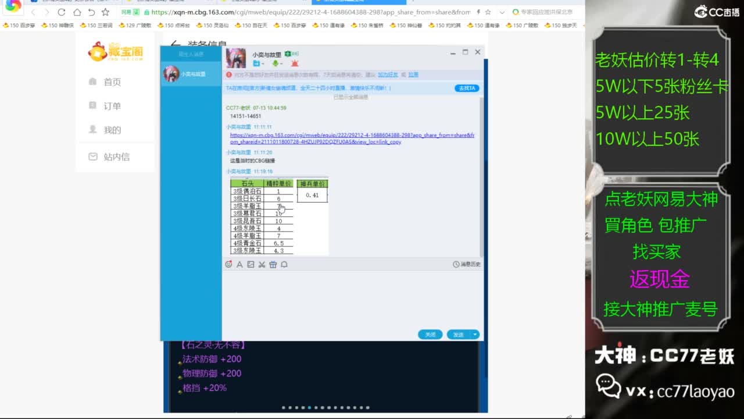Click the bookmark star icon beside home
Viewport: 744px width, 419px height.
(x=105, y=12)
